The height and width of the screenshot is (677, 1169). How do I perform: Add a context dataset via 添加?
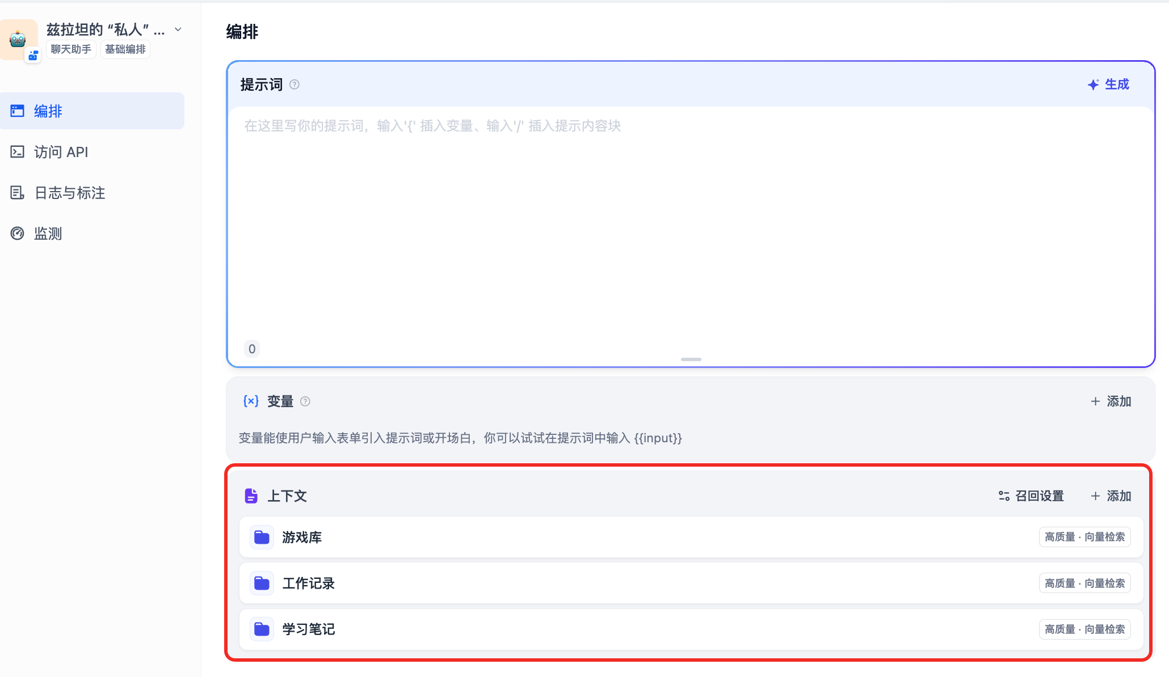coord(1111,496)
